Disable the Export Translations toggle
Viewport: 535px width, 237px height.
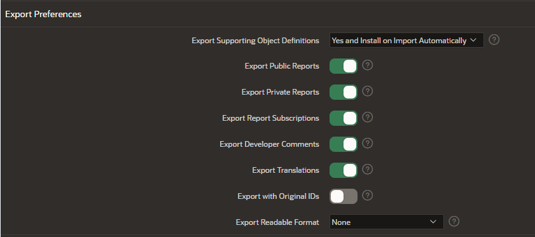tap(344, 170)
